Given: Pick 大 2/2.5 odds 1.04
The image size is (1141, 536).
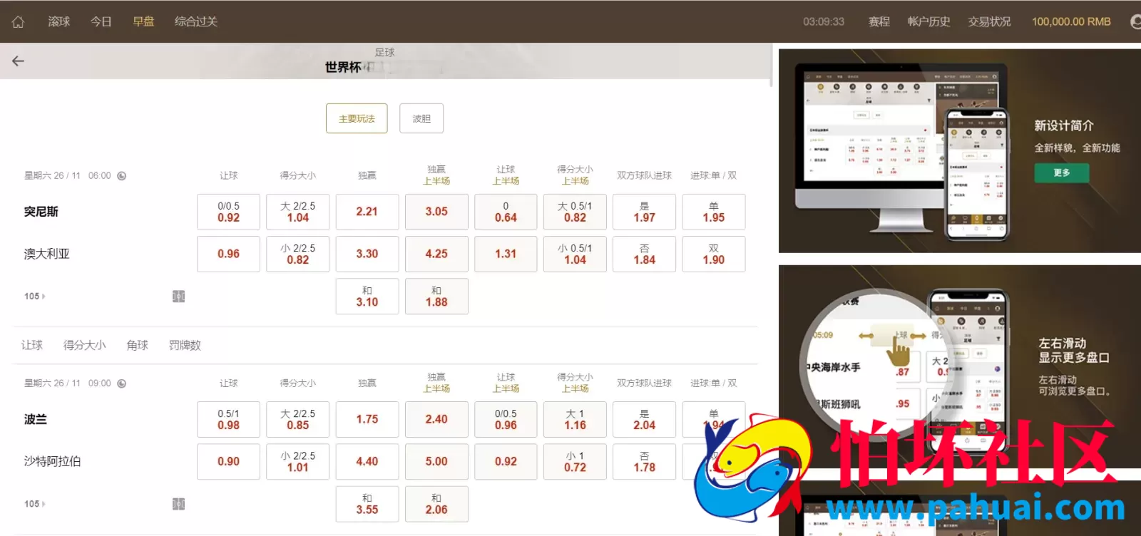Looking at the screenshot, I should (x=298, y=212).
